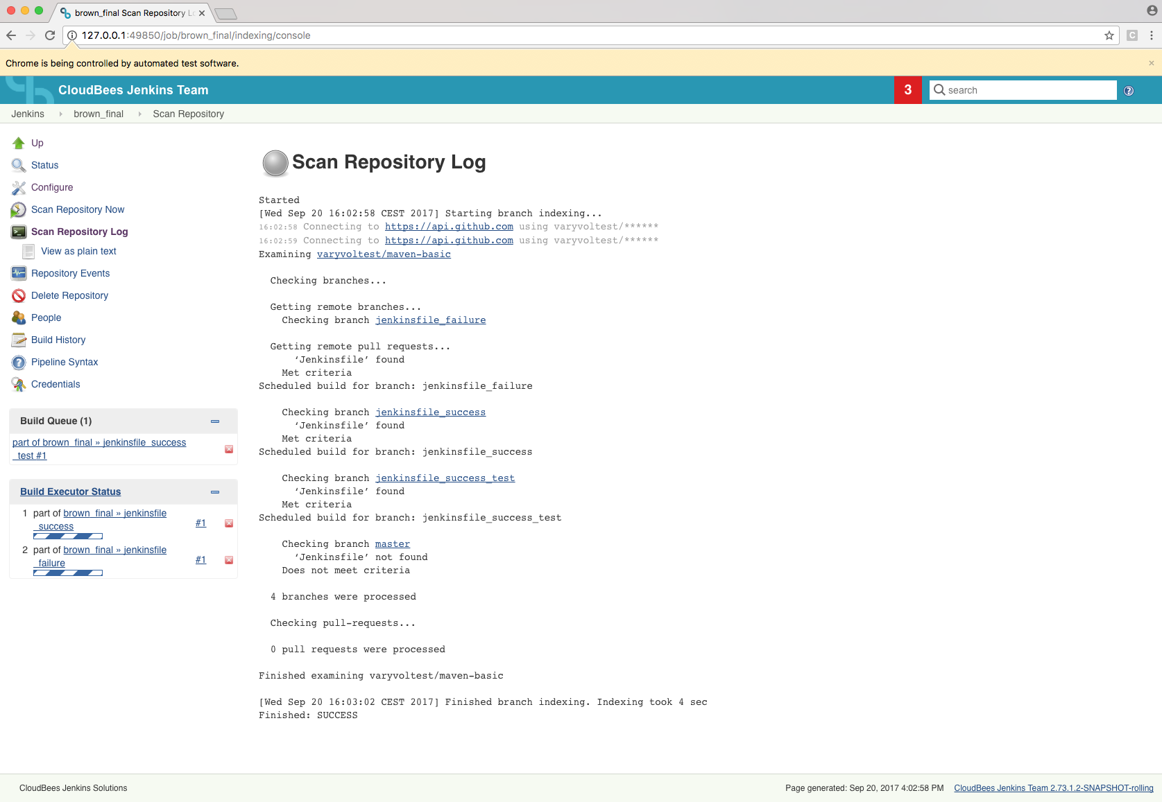Follow the varyvoltest/maven-basic link
1162x802 pixels.
coord(384,254)
